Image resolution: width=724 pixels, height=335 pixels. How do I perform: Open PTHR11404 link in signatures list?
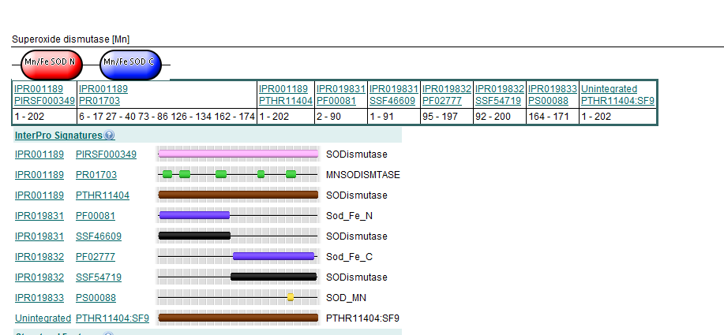click(x=103, y=195)
